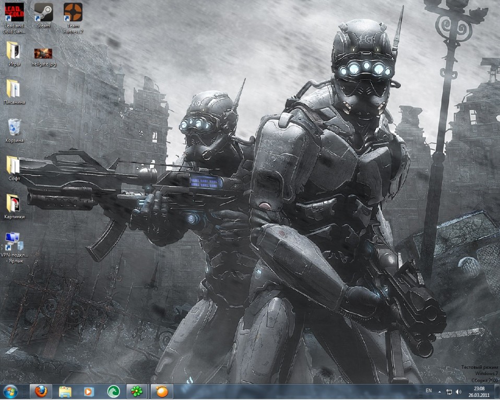Open the EN language indicator

tap(428, 391)
